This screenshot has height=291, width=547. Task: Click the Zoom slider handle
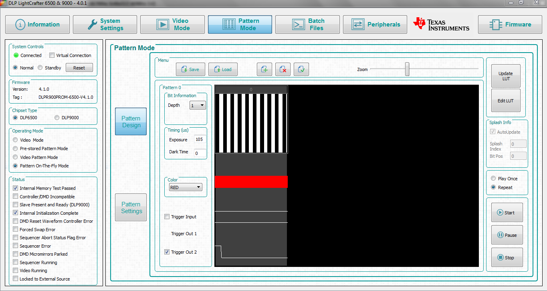tap(407, 69)
